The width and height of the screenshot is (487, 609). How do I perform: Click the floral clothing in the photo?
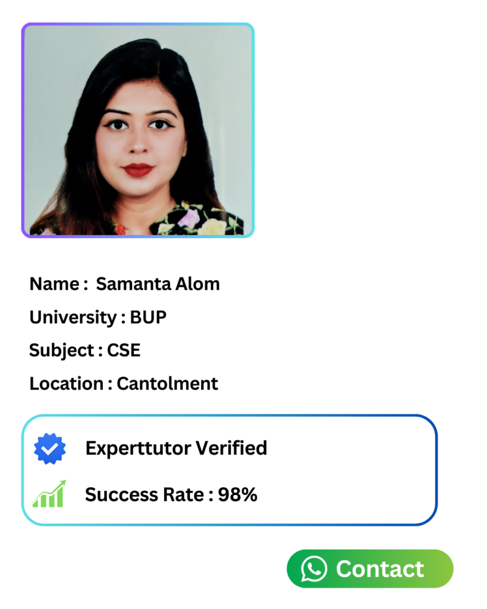(x=196, y=221)
